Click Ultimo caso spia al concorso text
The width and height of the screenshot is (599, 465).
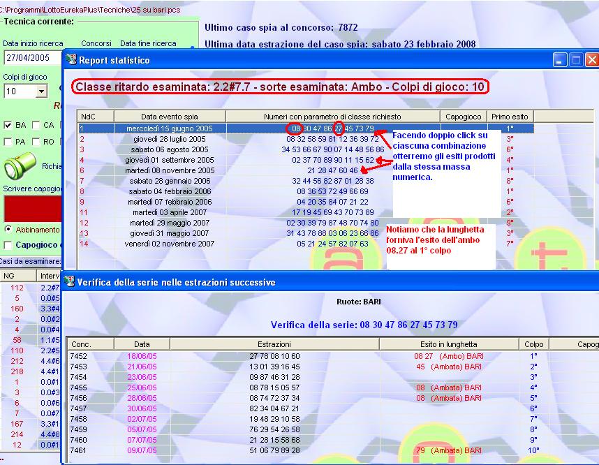(281, 27)
